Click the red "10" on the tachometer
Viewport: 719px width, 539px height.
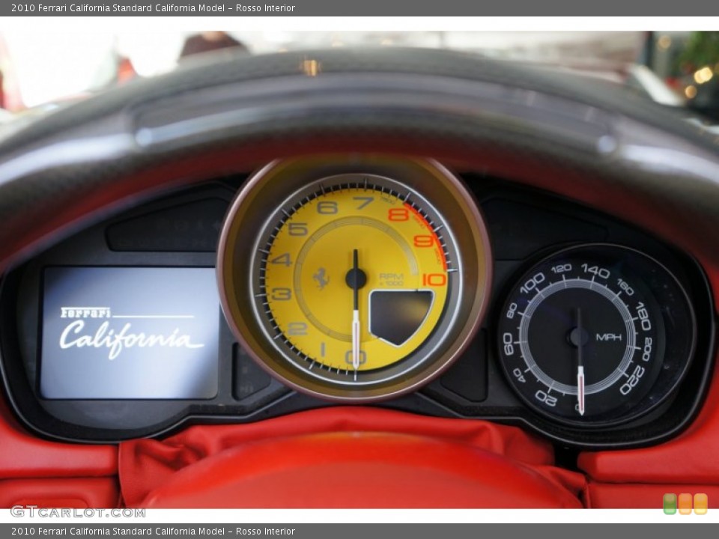pyautogui.click(x=434, y=279)
